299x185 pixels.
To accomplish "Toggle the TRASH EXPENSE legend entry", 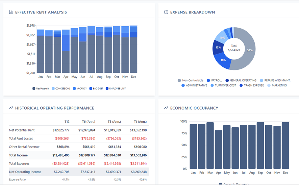I will click(251, 85).
